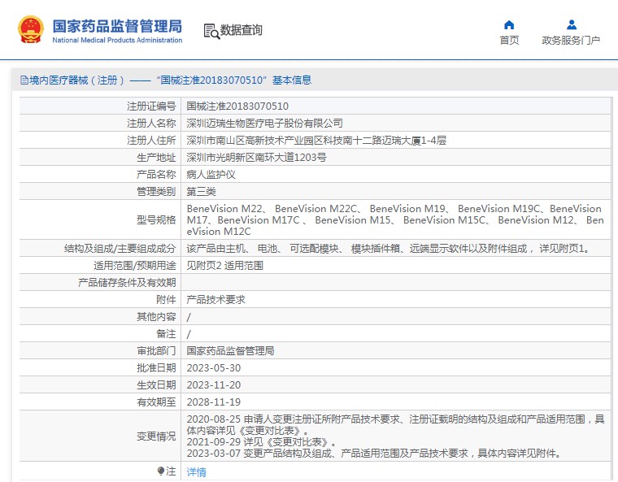This screenshot has height=482, width=618.
Task: Open the 数据查询 search icon
Action: click(211, 31)
